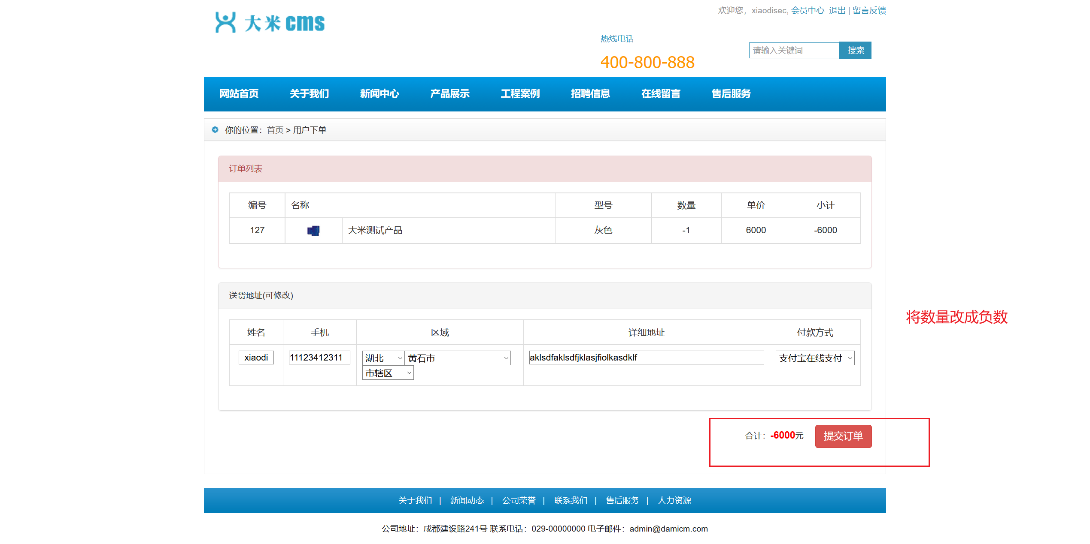
Task: Expand the province dropdown showing 湖北
Action: (x=383, y=358)
